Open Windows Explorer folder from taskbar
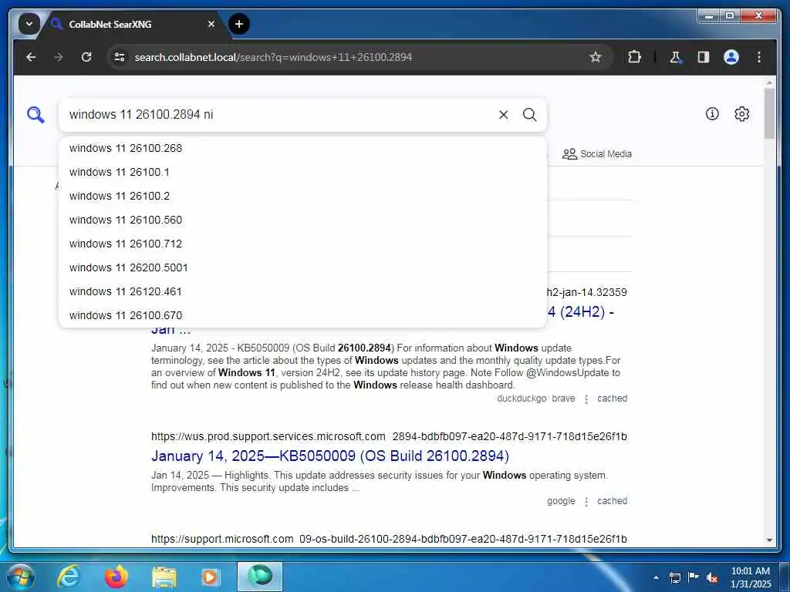 pyautogui.click(x=164, y=577)
